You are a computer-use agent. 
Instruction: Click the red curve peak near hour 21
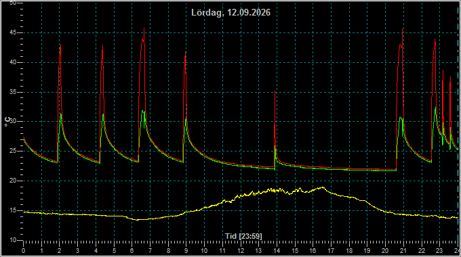[402, 29]
